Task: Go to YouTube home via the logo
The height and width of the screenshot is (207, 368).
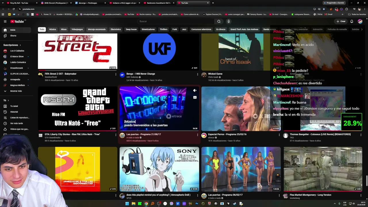Action: [x=17, y=21]
